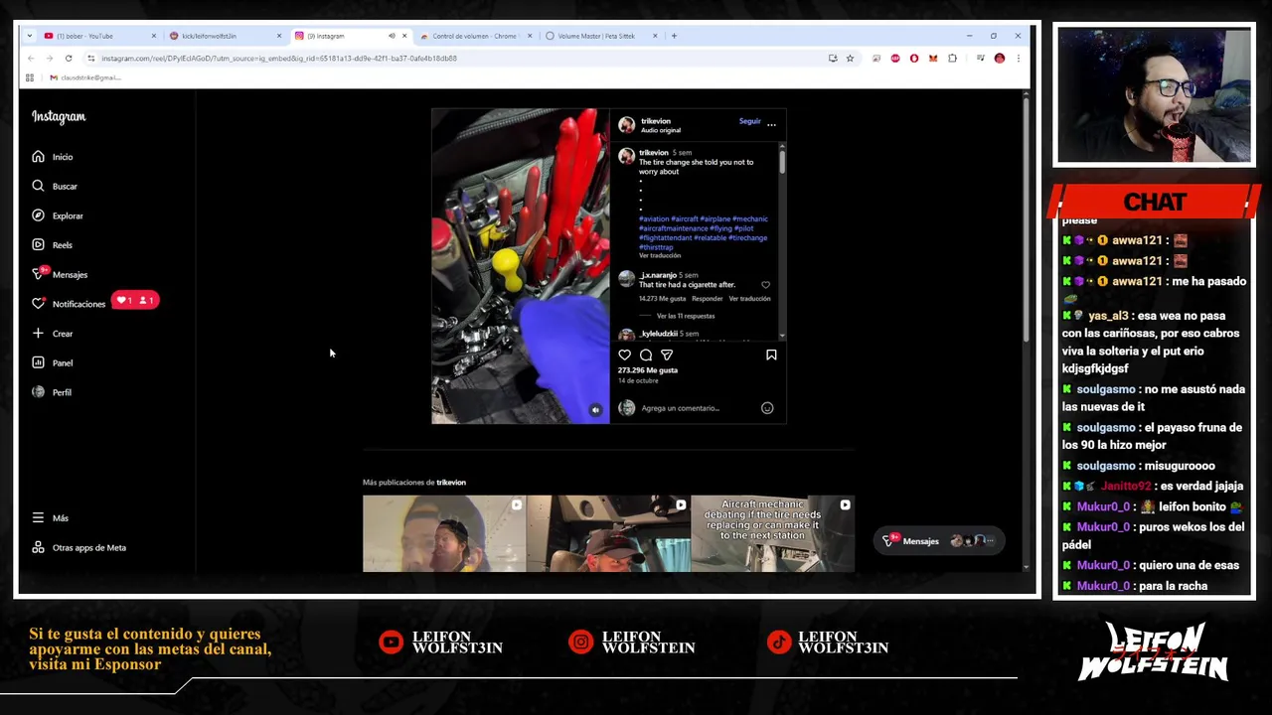1272x715 pixels.
Task: Open a new Chrome tab
Action: (x=674, y=36)
